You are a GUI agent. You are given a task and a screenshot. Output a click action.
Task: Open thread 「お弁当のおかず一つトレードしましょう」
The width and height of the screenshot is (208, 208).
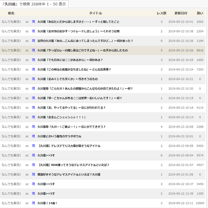click(x=79, y=31)
